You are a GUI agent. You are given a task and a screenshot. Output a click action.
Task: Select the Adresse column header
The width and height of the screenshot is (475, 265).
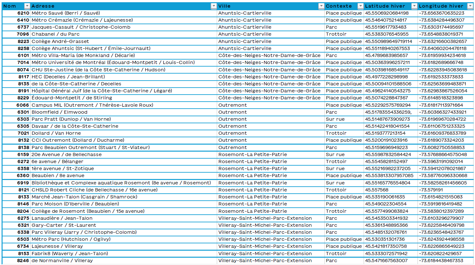124,6
